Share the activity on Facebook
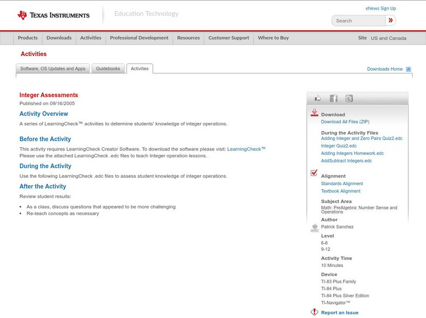Viewport: 426px width, 318px height. click(x=333, y=98)
